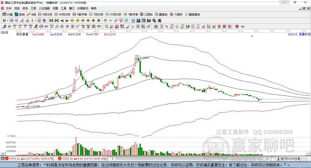Open the 公式选股 menu
This screenshot has width=311, height=168.
(x=44, y=8)
